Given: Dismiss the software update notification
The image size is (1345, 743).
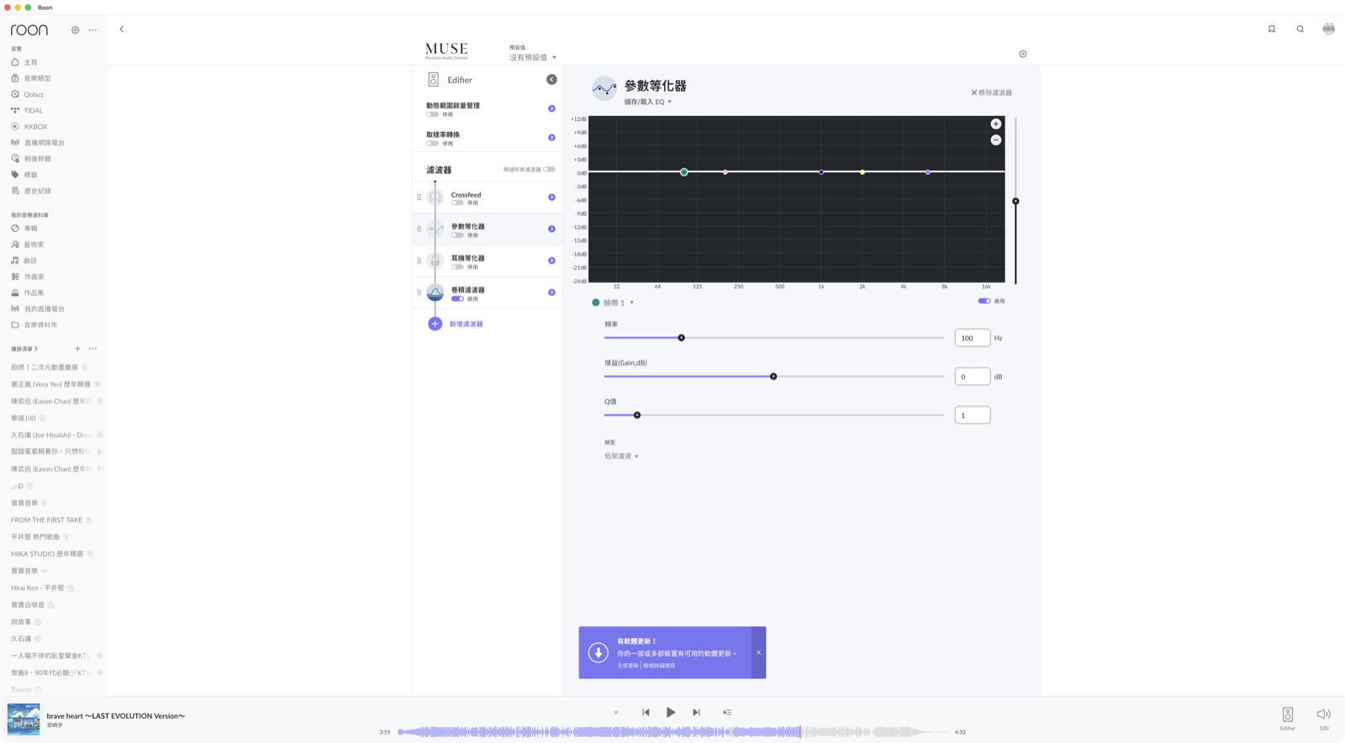Looking at the screenshot, I should [758, 652].
